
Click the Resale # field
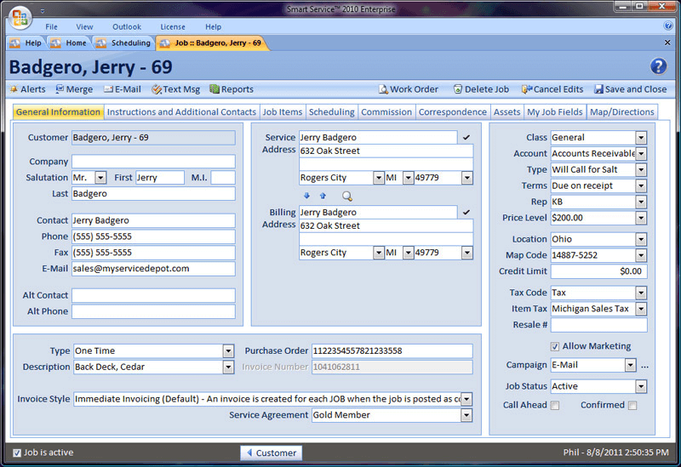click(599, 325)
